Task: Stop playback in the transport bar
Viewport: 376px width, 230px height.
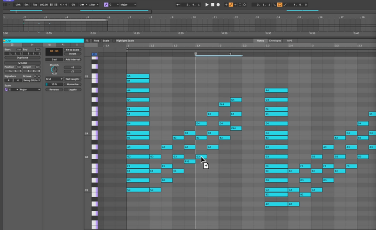Action: [212, 5]
